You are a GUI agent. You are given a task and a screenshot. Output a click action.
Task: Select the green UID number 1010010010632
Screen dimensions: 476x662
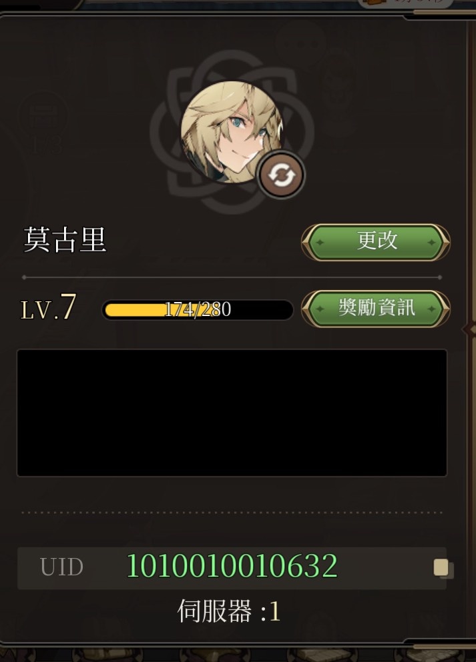[232, 566]
